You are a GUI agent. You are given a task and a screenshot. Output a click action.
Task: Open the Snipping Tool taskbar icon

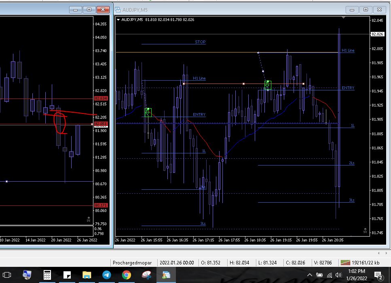tap(146, 275)
